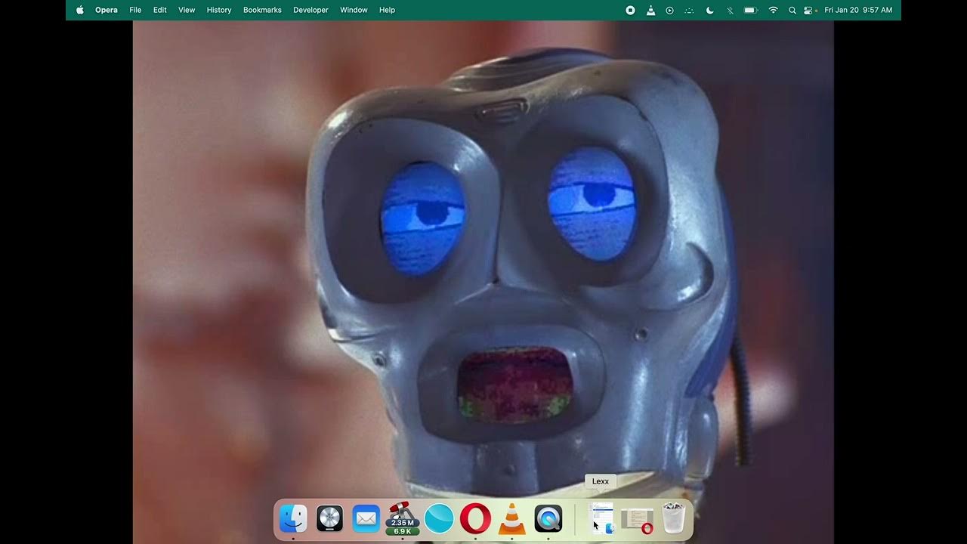The height and width of the screenshot is (544, 967).
Task: Open Finder from the Dock
Action: coord(293,519)
